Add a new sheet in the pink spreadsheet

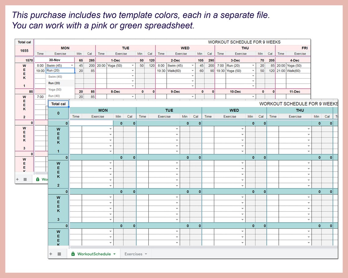17,179
